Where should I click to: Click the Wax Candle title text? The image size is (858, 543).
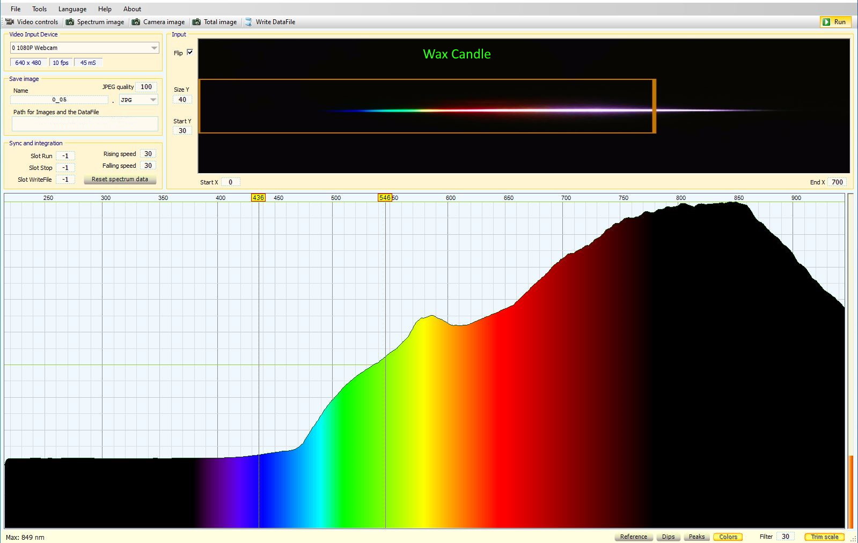[x=457, y=54]
